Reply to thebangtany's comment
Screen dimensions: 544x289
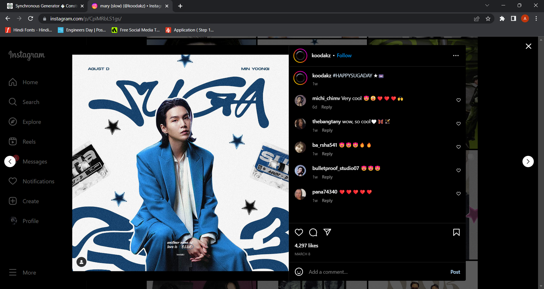[x=327, y=130]
